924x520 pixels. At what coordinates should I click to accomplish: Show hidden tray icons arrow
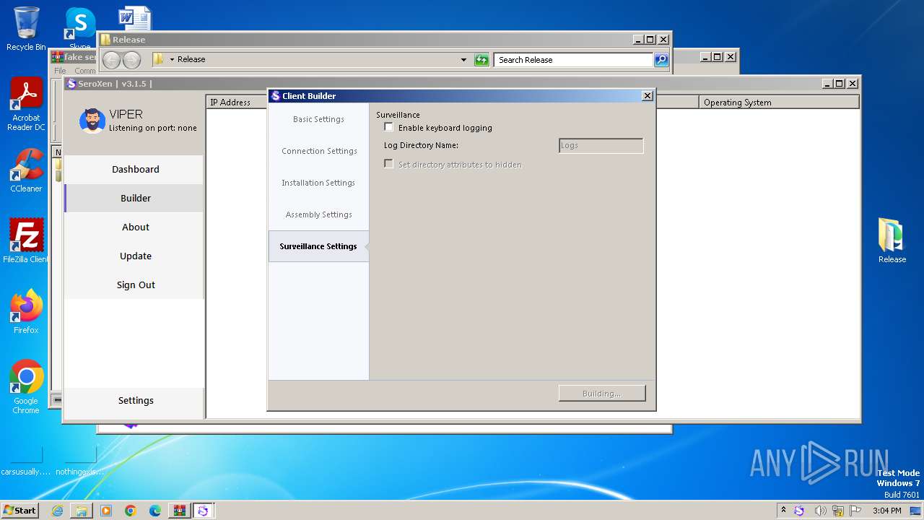[783, 511]
